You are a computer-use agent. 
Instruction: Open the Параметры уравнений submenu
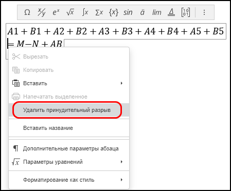pos(69,162)
